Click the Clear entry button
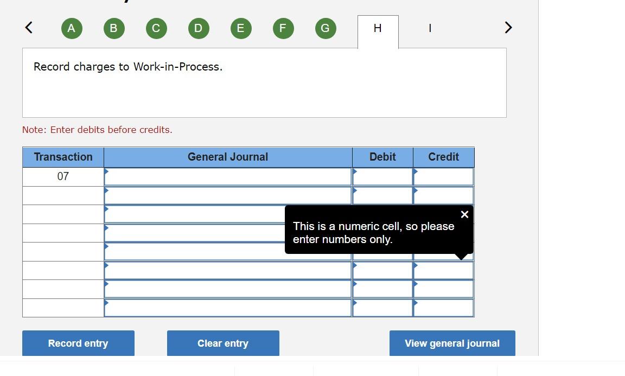The image size is (625, 376). click(x=223, y=343)
